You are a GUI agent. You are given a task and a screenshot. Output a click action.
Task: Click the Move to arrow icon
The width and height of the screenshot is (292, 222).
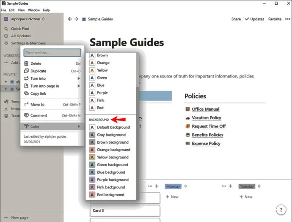26,104
